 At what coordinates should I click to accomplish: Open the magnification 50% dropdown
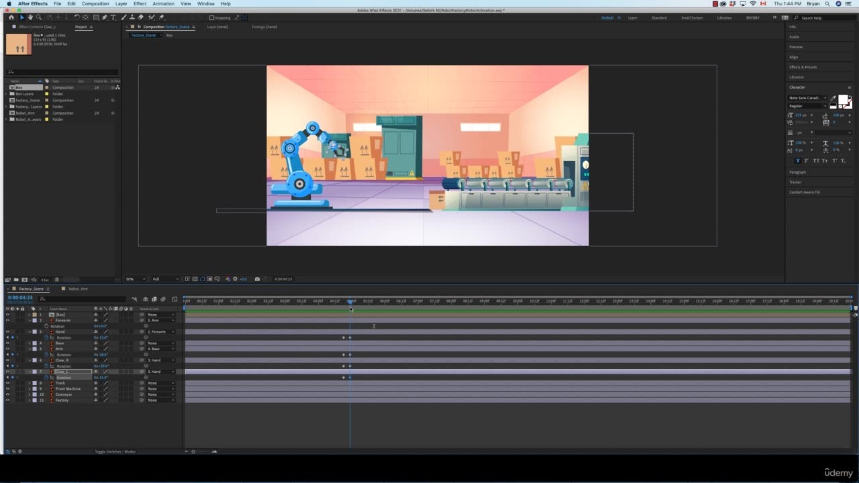(x=135, y=279)
